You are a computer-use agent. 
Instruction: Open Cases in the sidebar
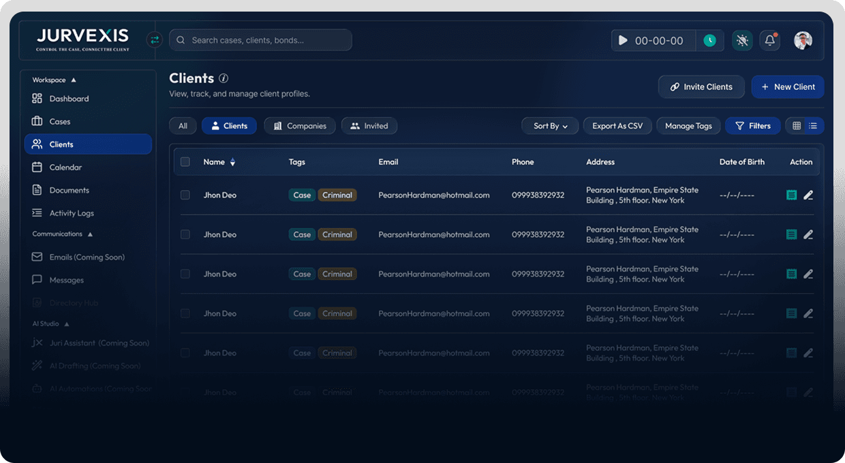point(88,122)
